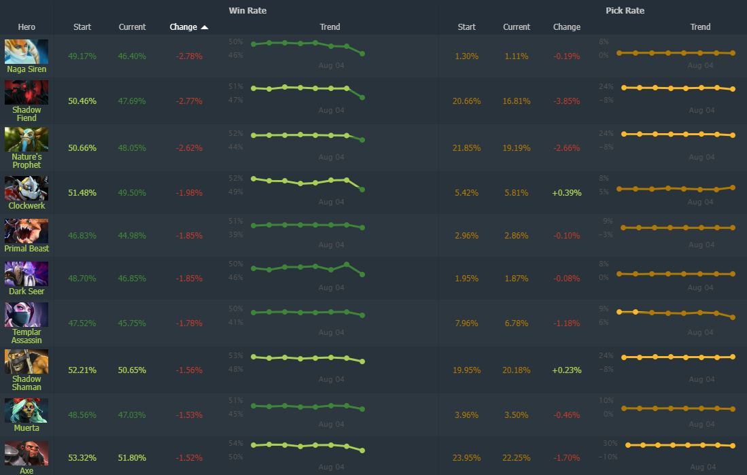Open the Clockwerk name link
The height and width of the screenshot is (475, 747).
pos(27,206)
